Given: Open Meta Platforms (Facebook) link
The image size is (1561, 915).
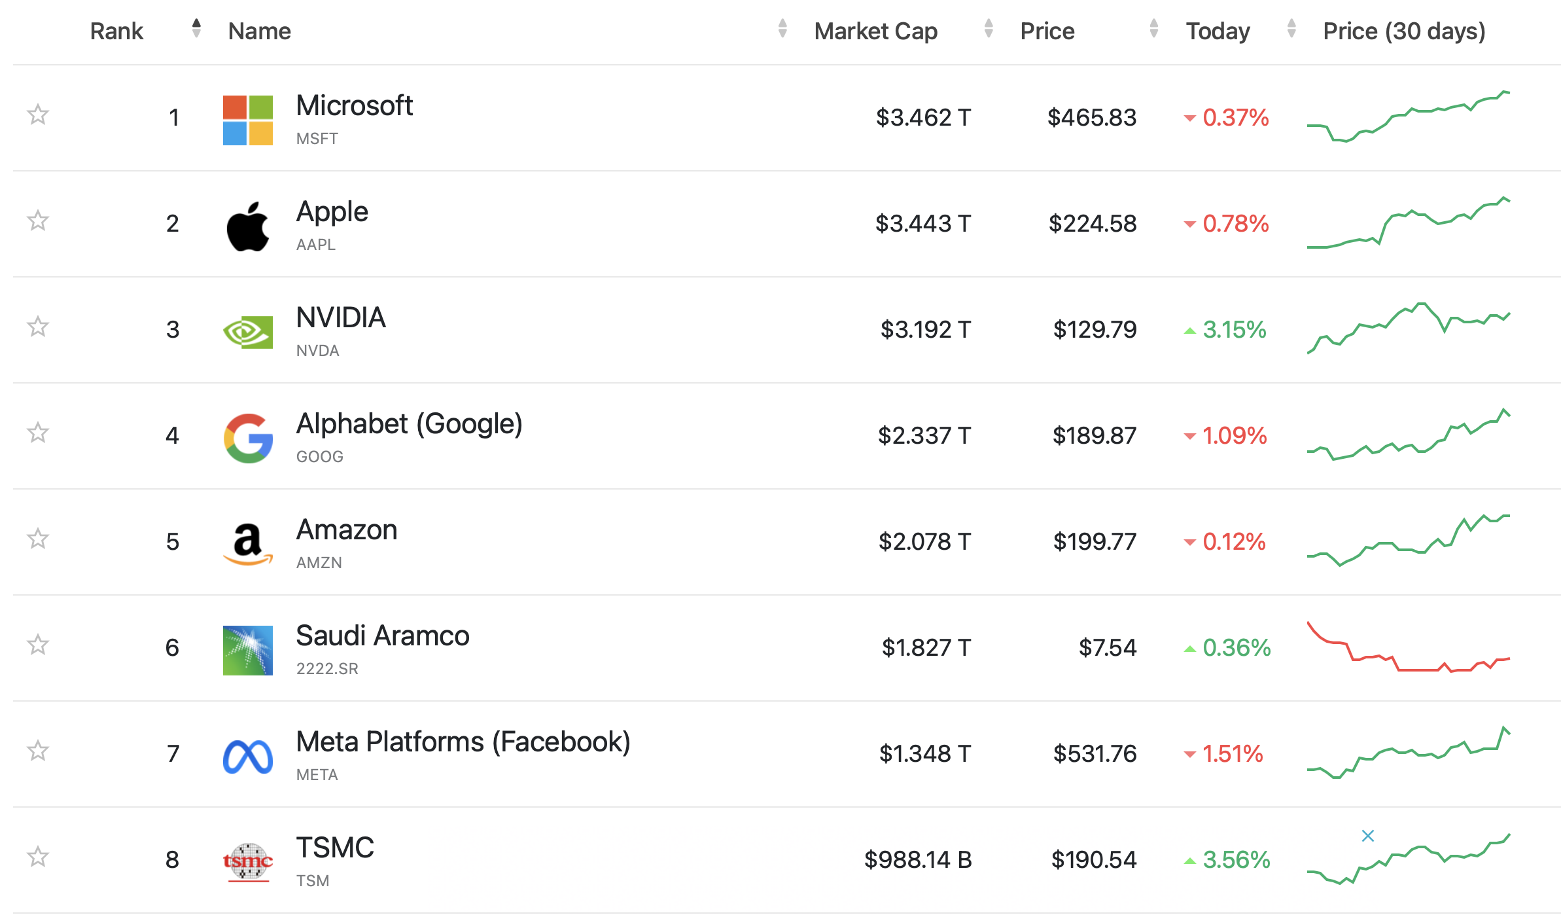Looking at the screenshot, I should 463,742.
